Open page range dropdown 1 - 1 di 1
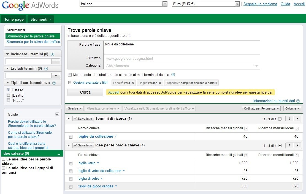The image size is (306, 194). (280, 119)
